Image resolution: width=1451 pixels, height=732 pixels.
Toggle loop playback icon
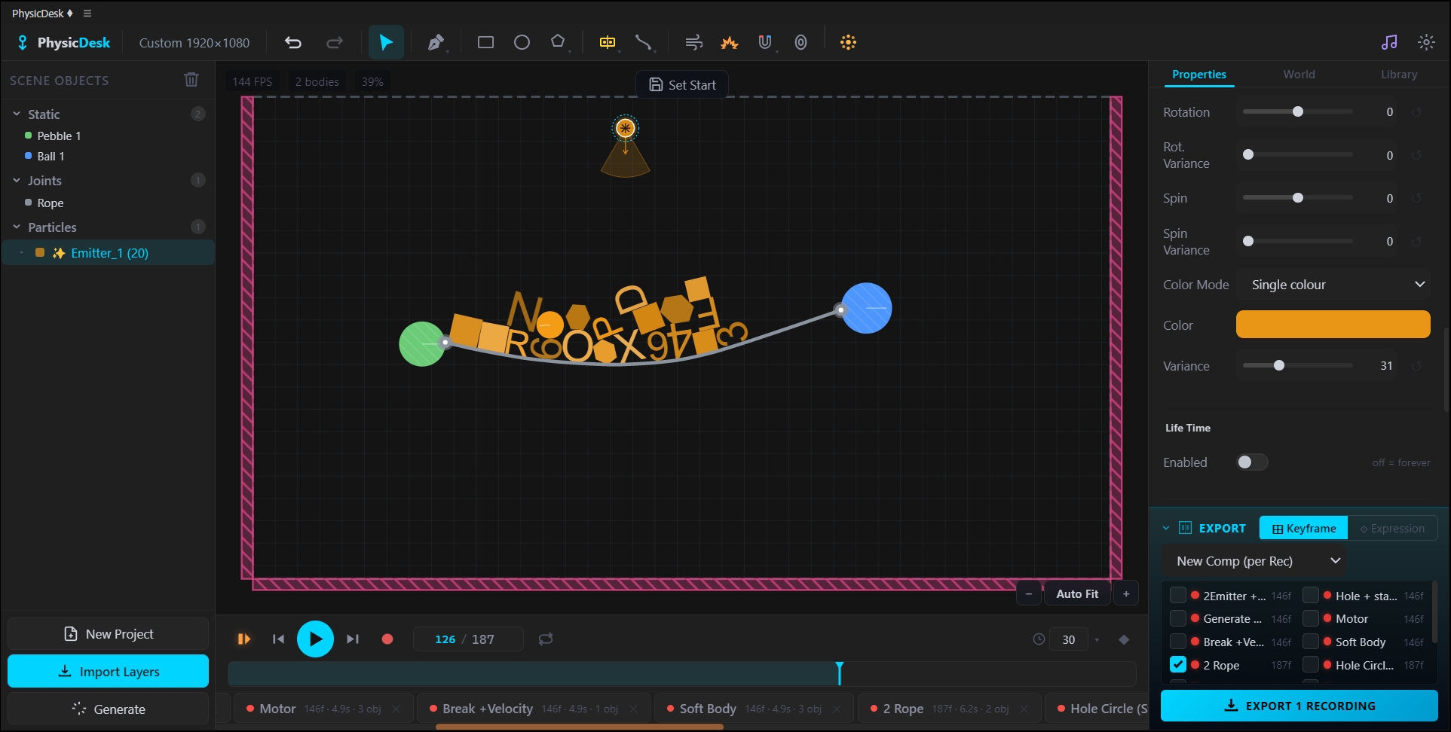point(546,639)
